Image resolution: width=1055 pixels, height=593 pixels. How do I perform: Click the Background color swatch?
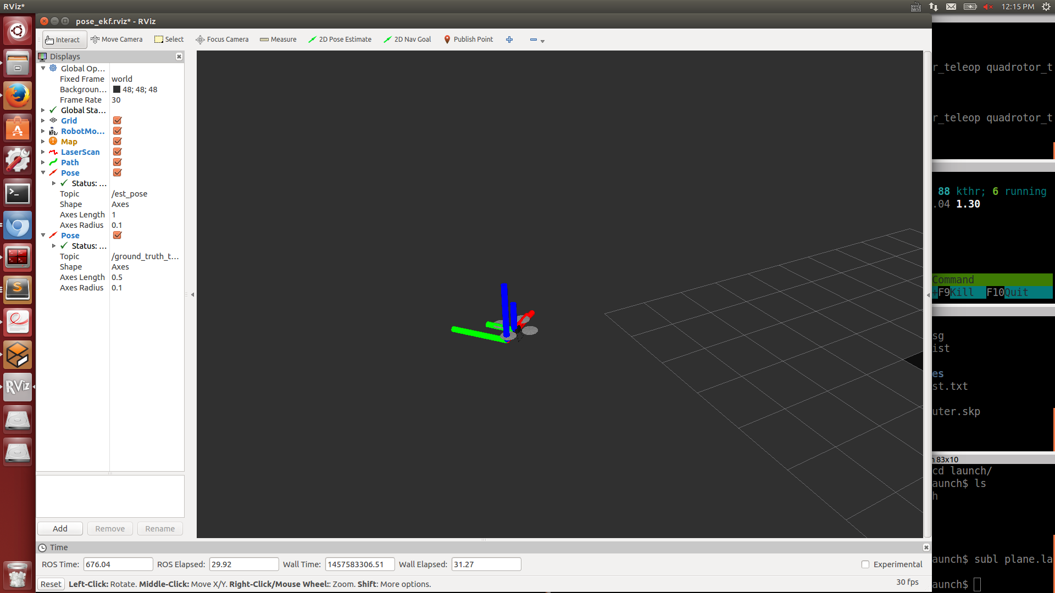click(116, 89)
